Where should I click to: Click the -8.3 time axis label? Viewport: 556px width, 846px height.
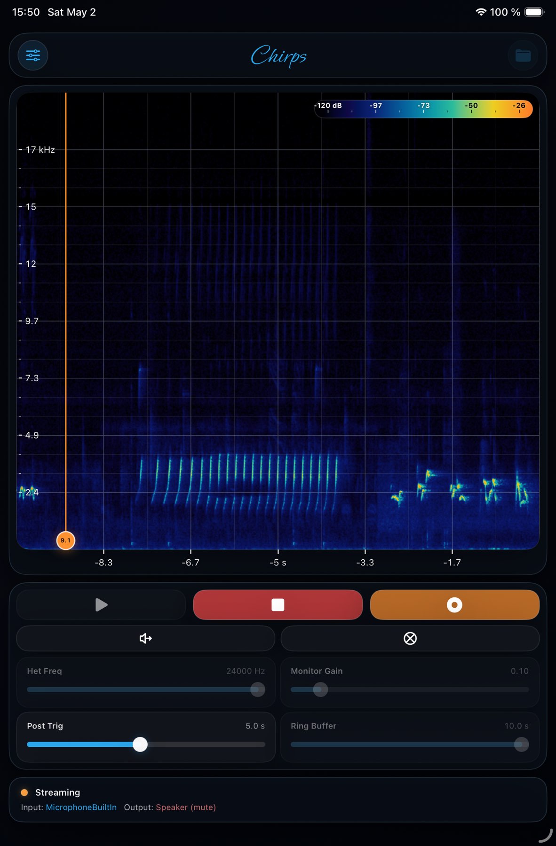103,563
